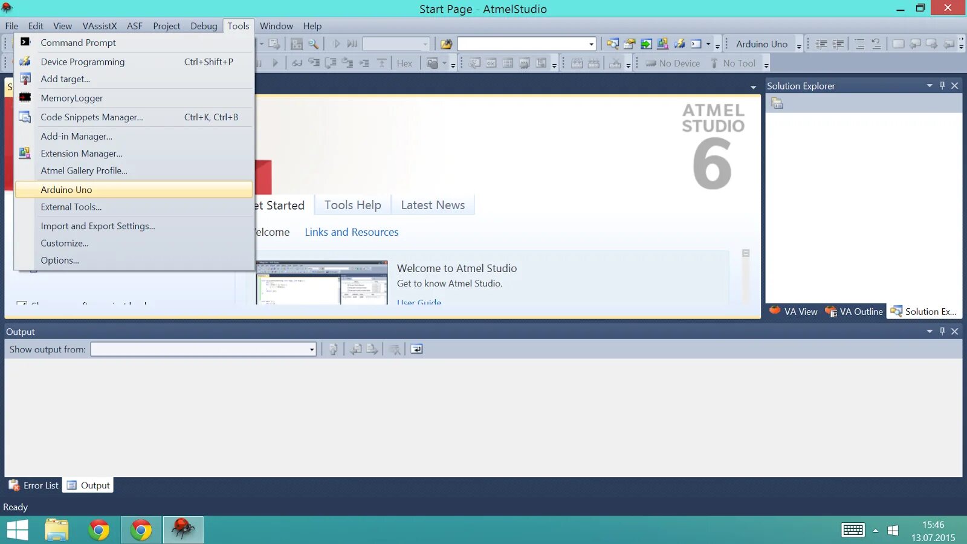Switch to Output bottom tab
Screen dimensions: 967x544
88,485
